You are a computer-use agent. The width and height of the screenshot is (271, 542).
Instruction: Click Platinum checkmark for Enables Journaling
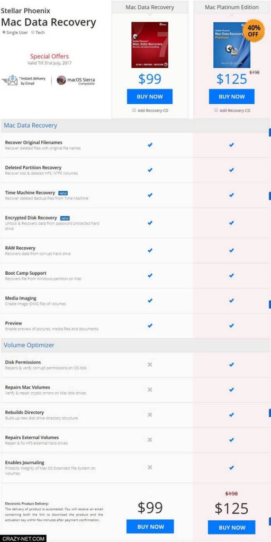point(232,467)
